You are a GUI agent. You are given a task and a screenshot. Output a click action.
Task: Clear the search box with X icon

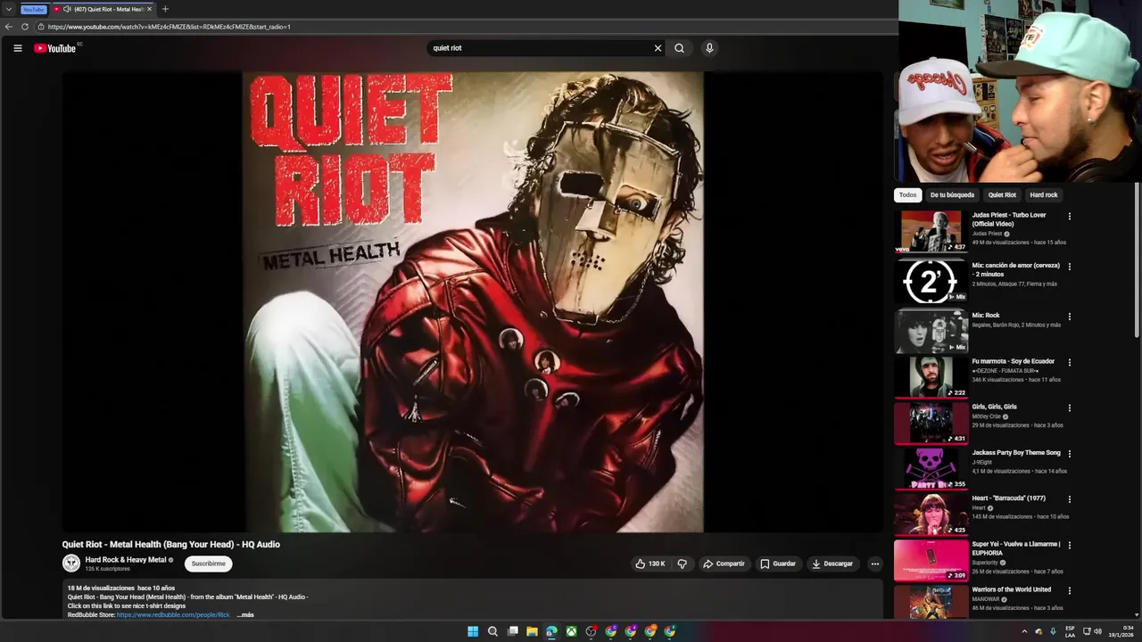coord(658,48)
